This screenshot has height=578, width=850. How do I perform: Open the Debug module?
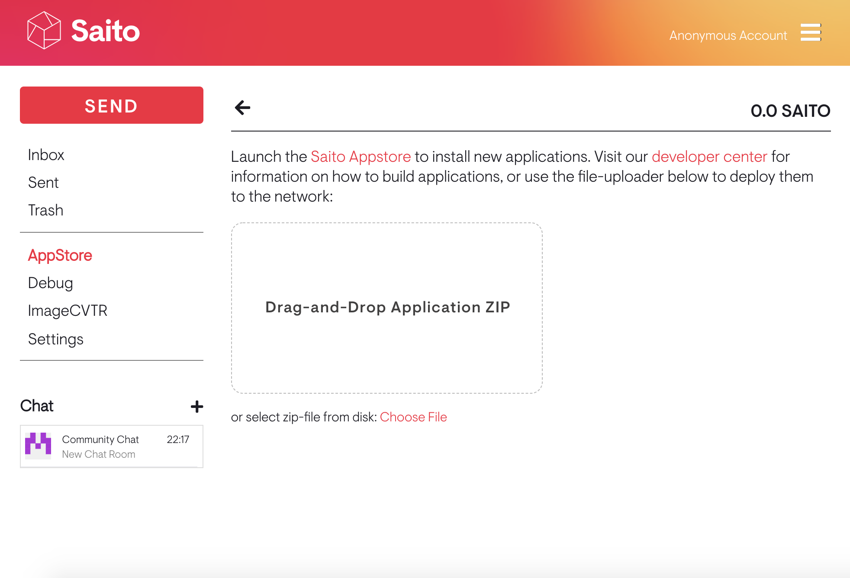tap(50, 283)
